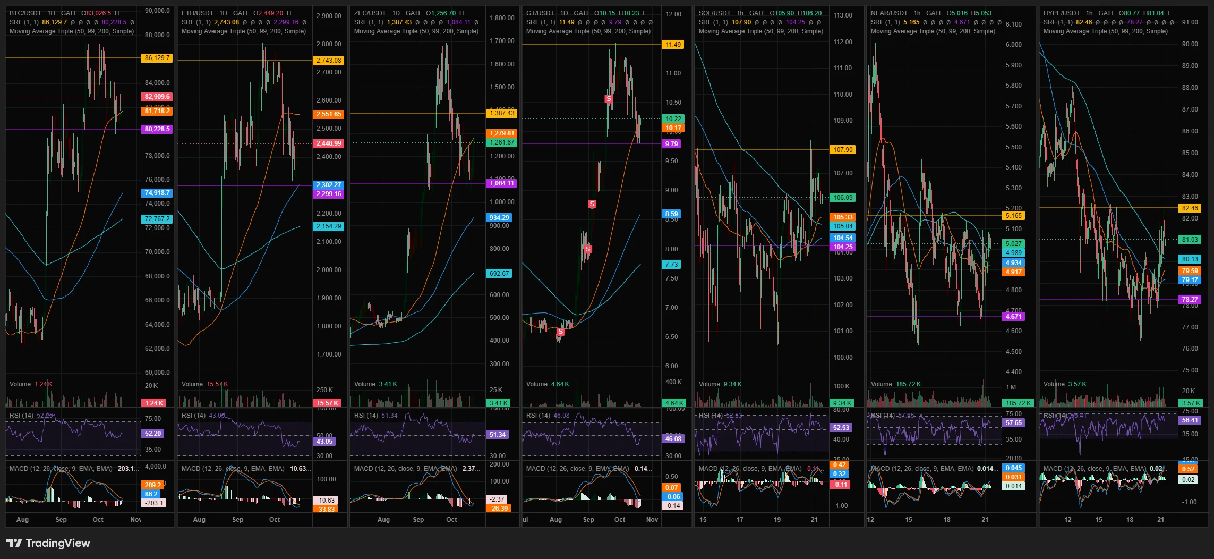Viewport: 1214px width, 559px height.
Task: Click the Aug label on BTC time axis
Action: [23, 520]
